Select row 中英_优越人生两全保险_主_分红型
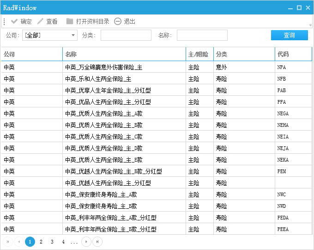Viewport: 314px width, 250px height. click(157, 183)
